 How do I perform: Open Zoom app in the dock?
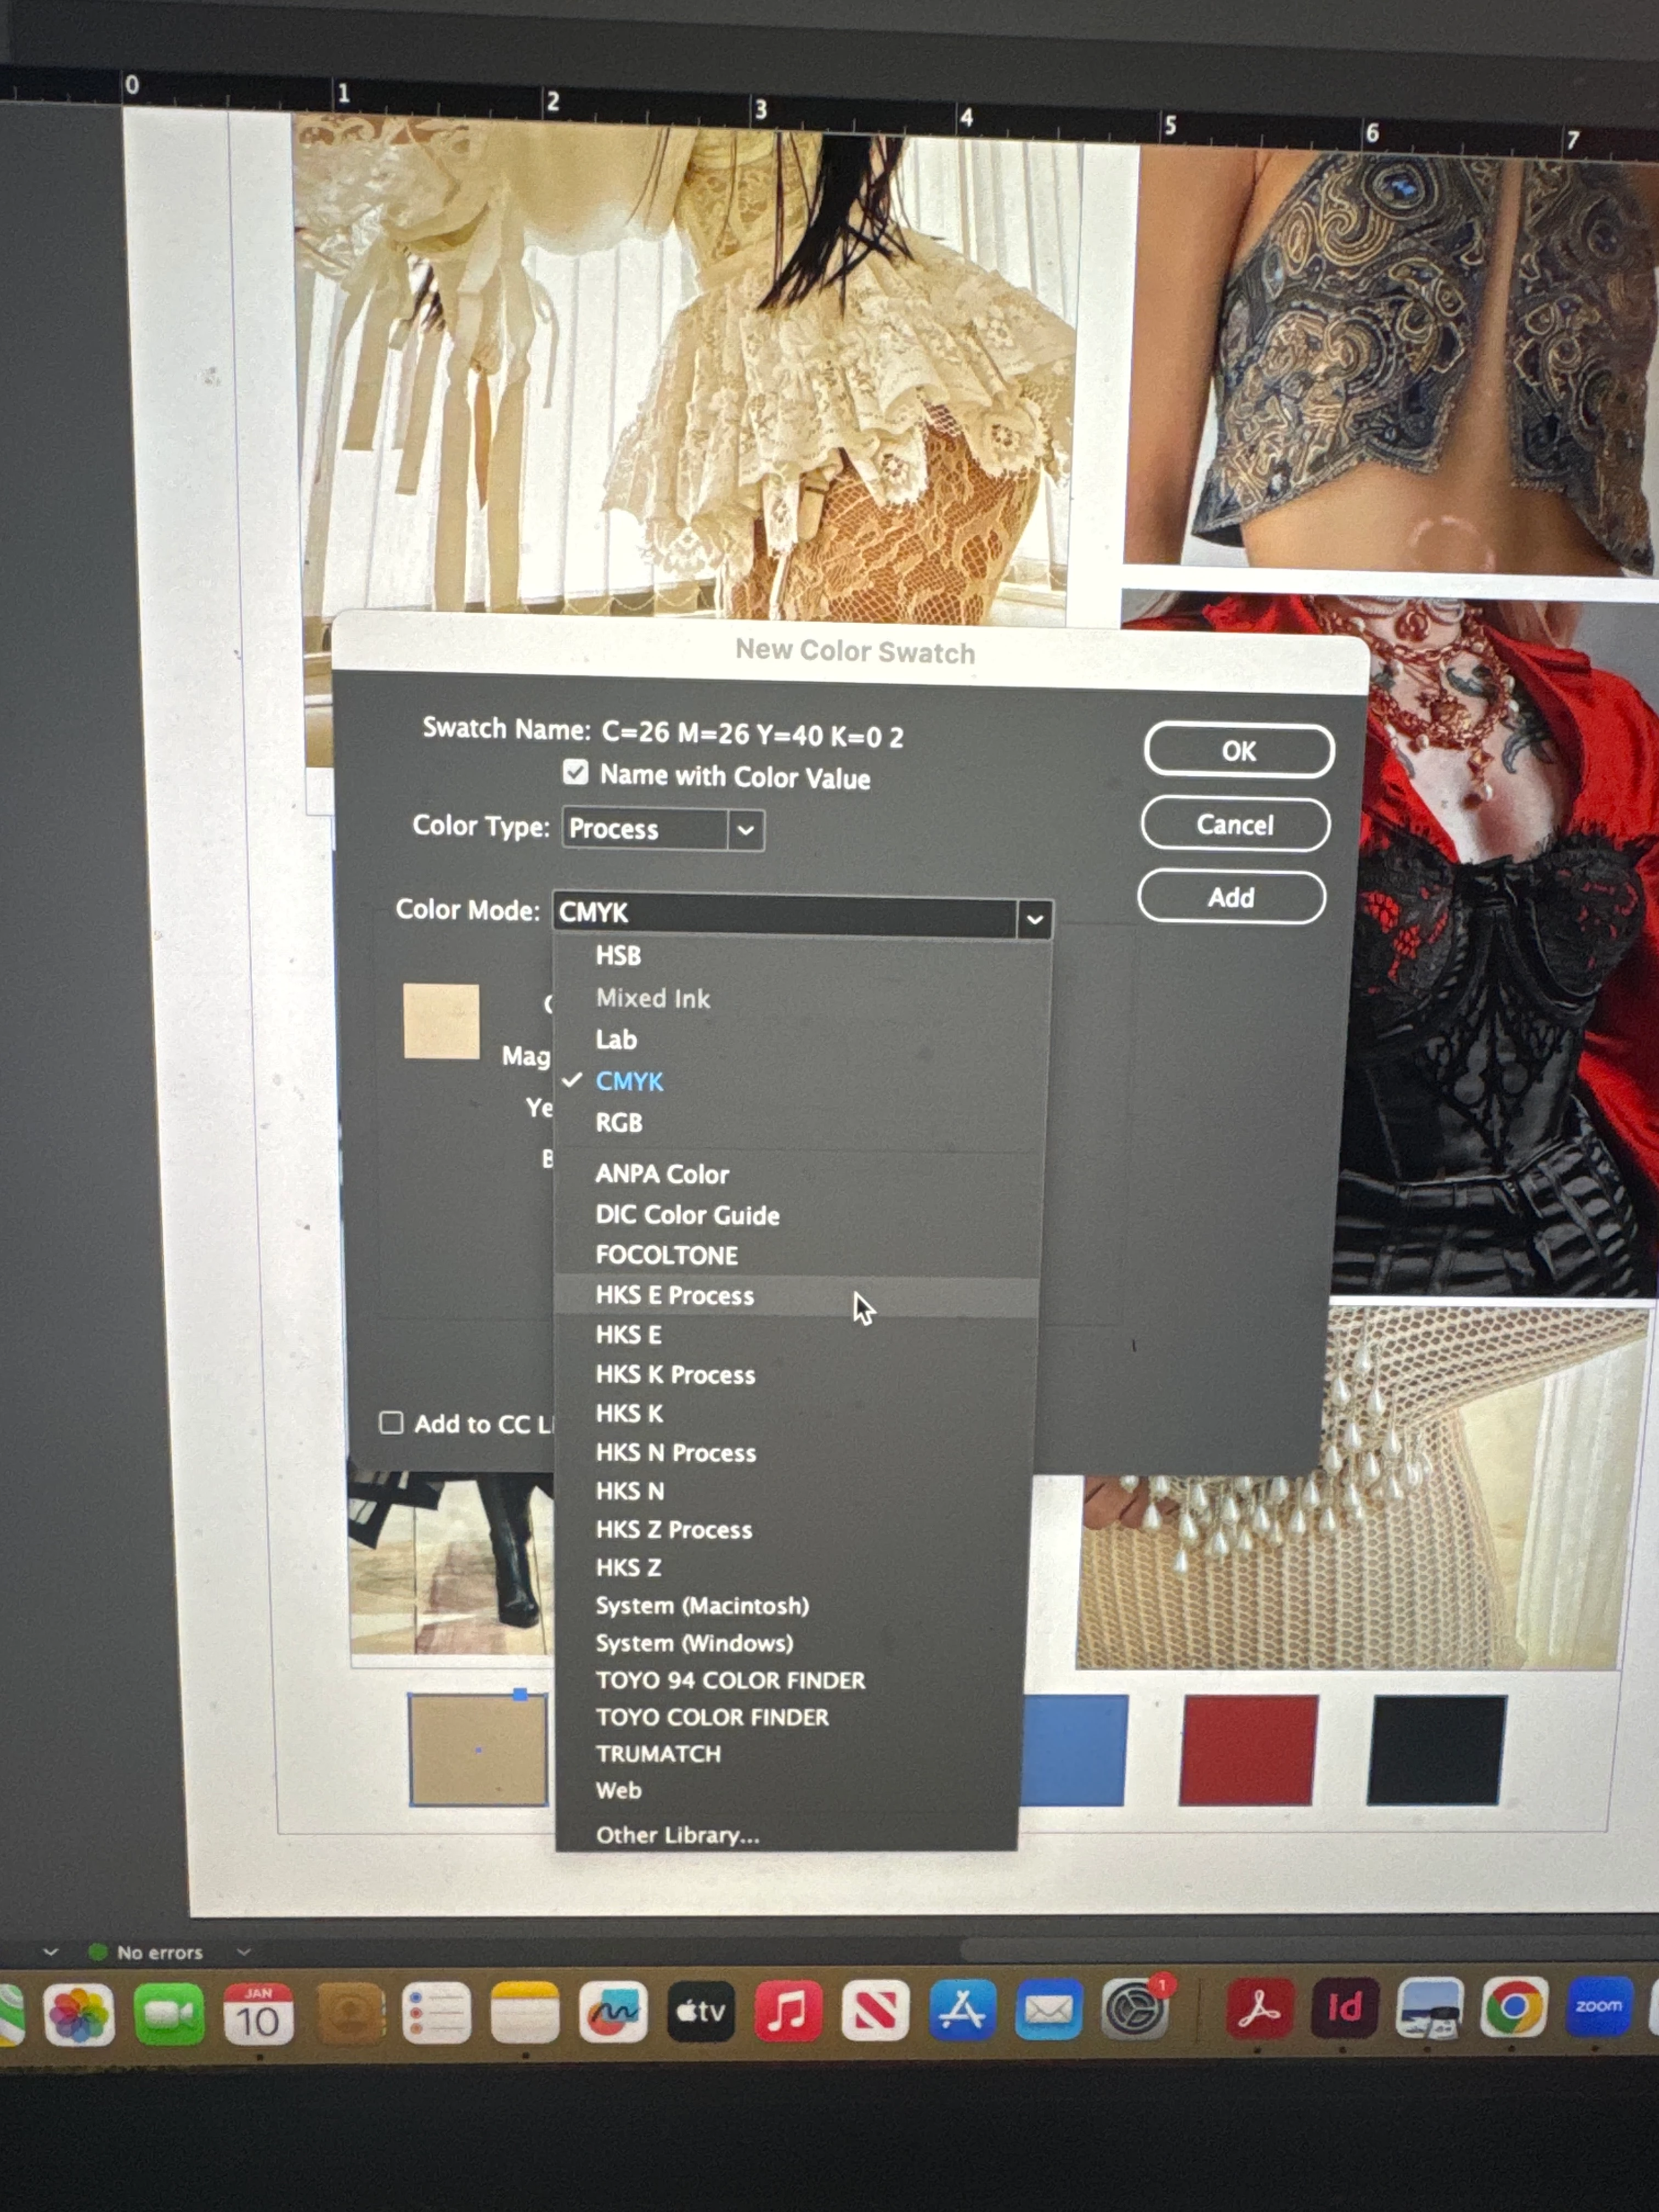click(1598, 2006)
